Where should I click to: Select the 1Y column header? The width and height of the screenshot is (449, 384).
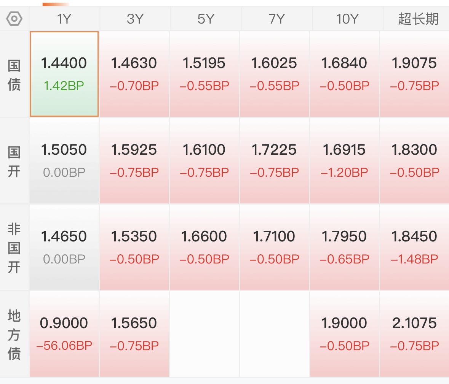point(64,19)
